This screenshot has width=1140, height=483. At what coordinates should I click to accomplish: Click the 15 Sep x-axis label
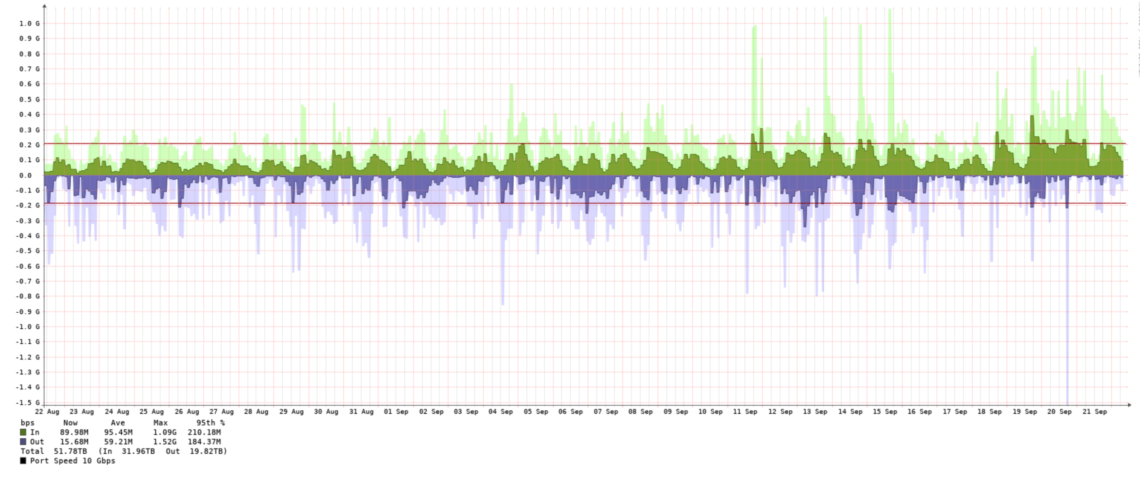point(885,412)
